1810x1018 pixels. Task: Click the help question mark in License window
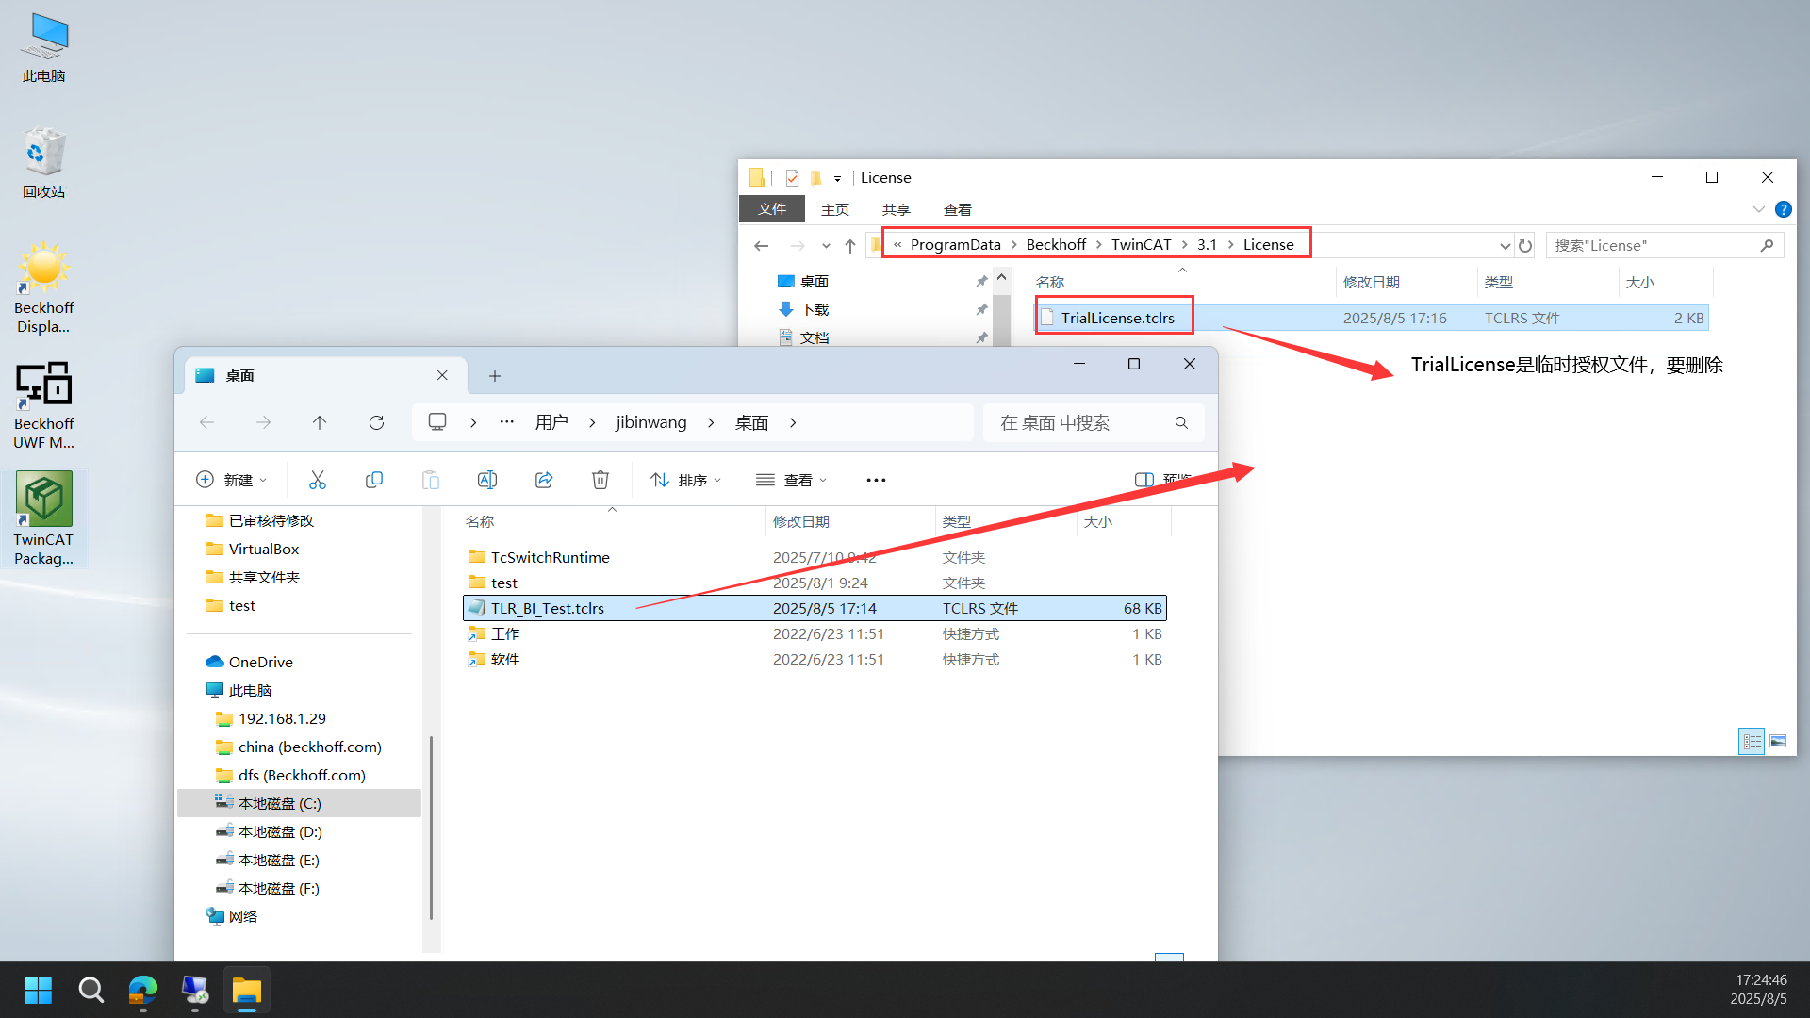(x=1783, y=209)
